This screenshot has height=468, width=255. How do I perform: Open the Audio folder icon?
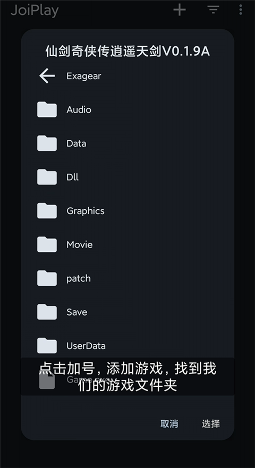click(x=47, y=109)
